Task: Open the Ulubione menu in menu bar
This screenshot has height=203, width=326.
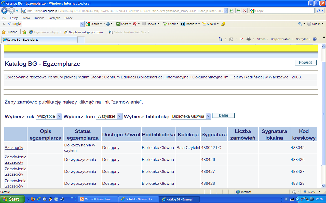Action: pyautogui.click(x=39, y=18)
